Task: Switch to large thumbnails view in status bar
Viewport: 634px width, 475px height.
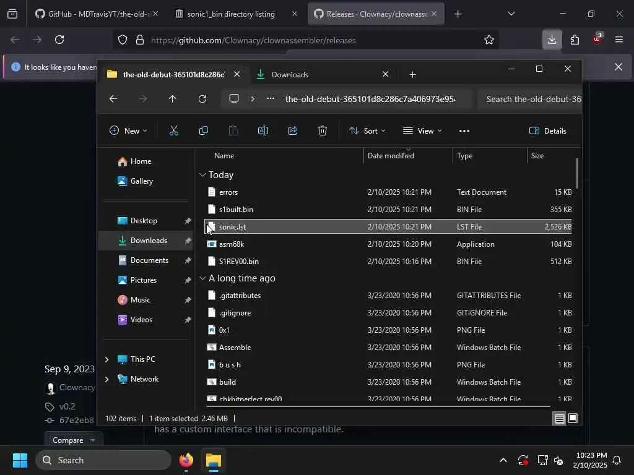Action: [x=573, y=418]
